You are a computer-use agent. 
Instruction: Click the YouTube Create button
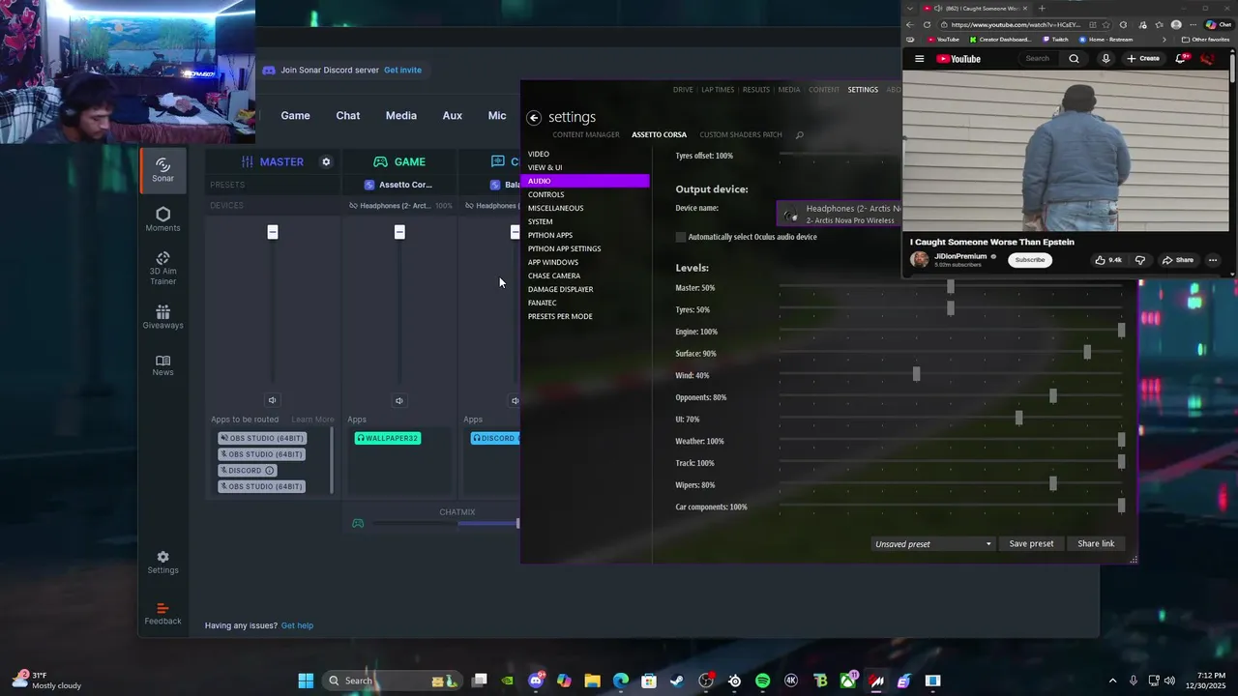click(1143, 59)
